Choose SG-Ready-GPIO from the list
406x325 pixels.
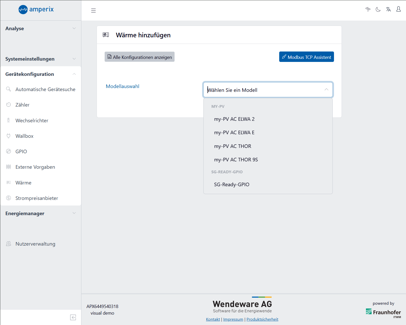[x=232, y=184]
